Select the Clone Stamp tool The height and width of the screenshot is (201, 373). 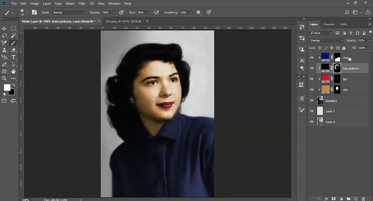4,50
